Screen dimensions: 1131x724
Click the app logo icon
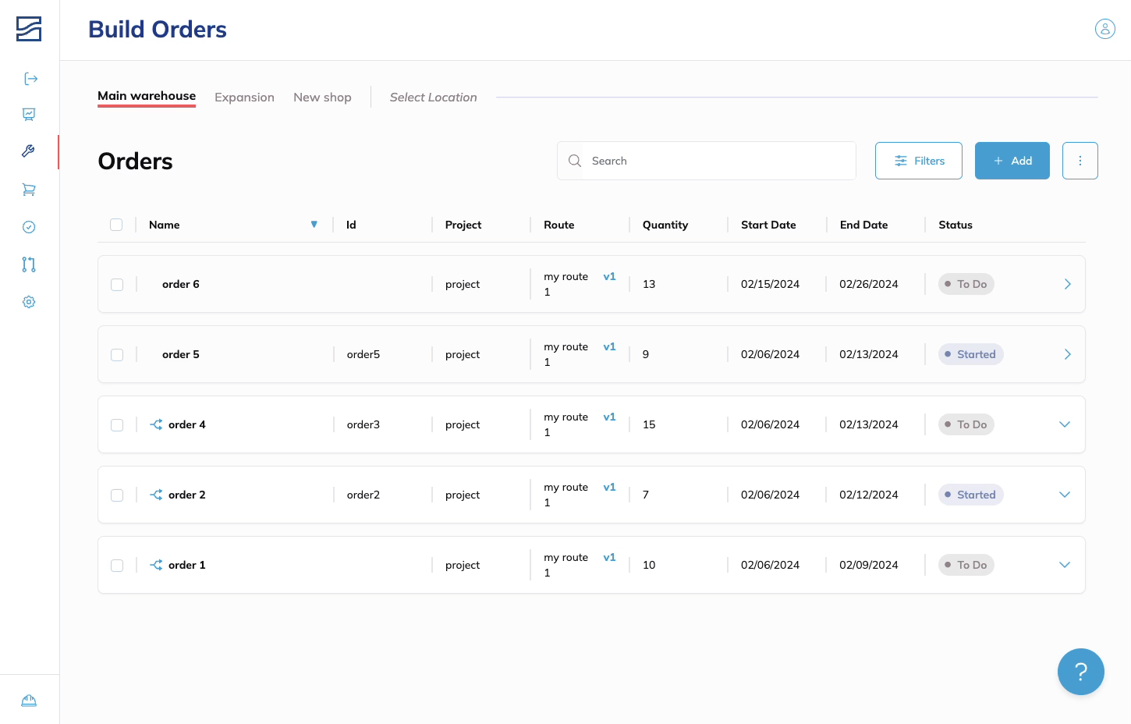(29, 29)
